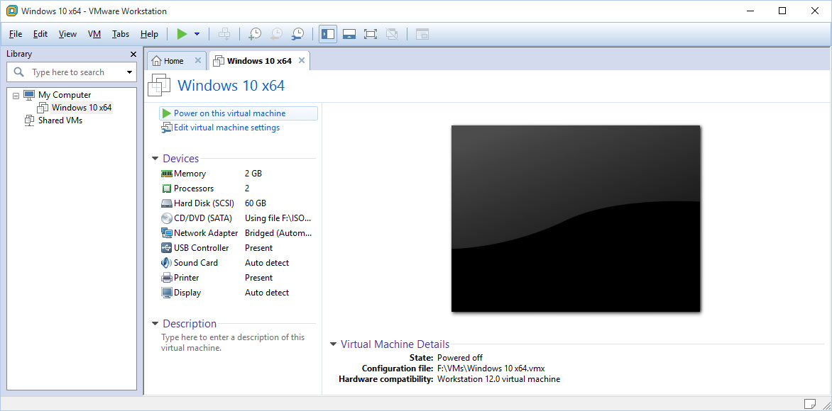Select Shared VMs in the library

click(59, 120)
